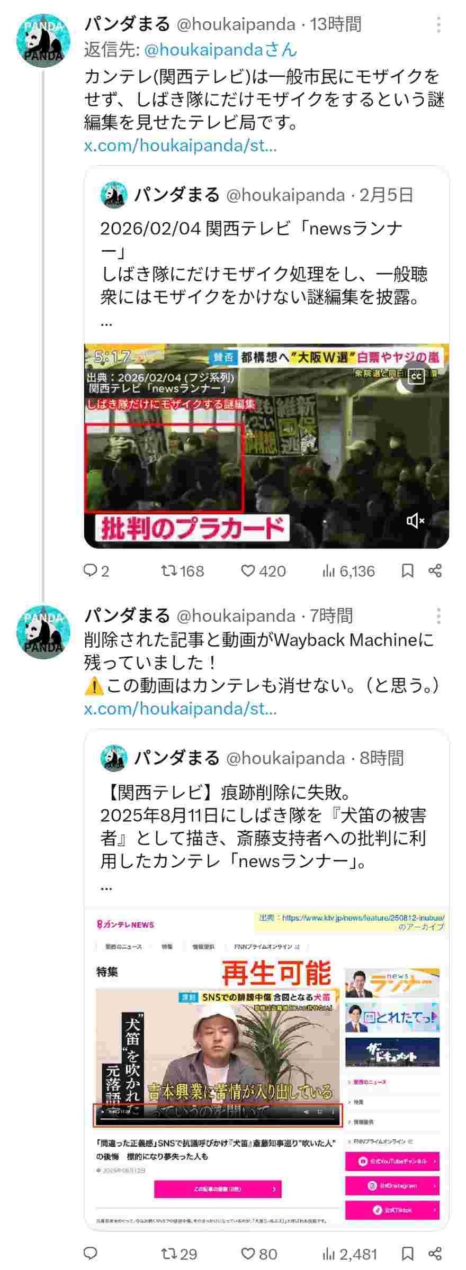Reply to the second tweet

pos(91,1253)
